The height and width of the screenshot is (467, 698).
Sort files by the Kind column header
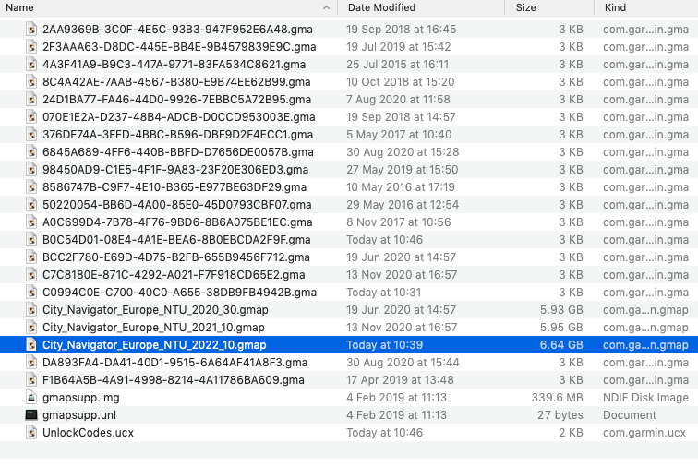(615, 7)
